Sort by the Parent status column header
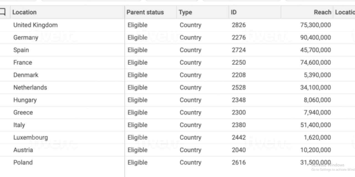The height and width of the screenshot is (177, 355). coord(145,12)
